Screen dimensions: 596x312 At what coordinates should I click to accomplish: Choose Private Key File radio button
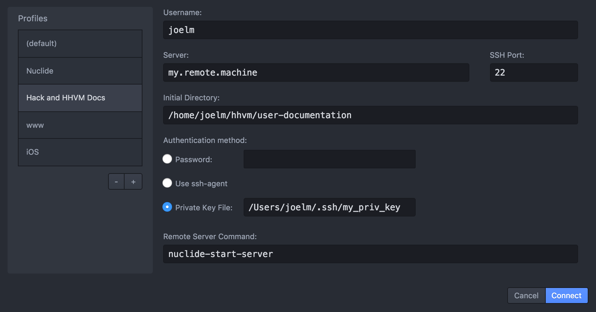pos(167,207)
